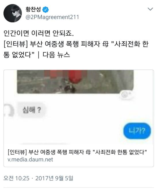
Task: Open the link card headline [인터뷰] 부산 여중생
Action: pyautogui.click(x=77, y=152)
